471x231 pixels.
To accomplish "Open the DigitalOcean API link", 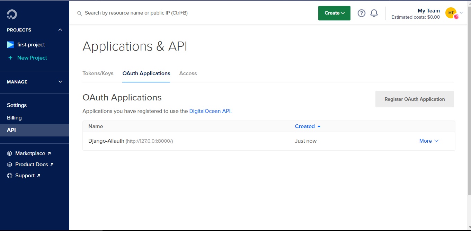I will pyautogui.click(x=210, y=111).
